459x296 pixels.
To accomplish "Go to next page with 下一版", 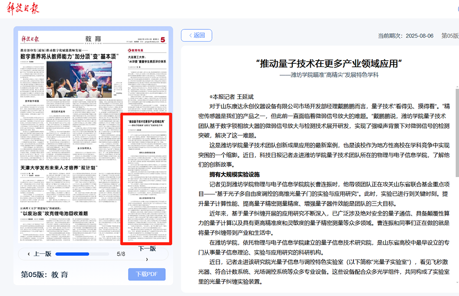I will 147,249.
